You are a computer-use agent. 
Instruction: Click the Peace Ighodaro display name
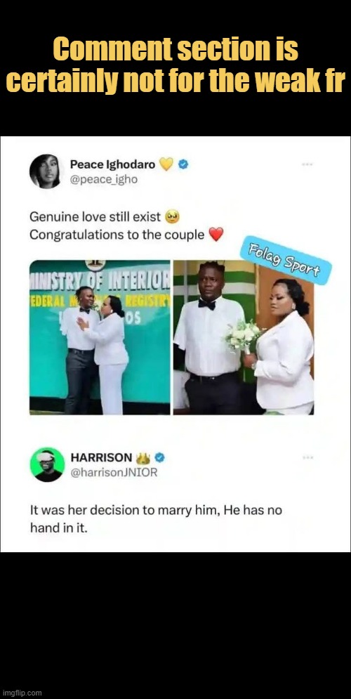click(113, 164)
